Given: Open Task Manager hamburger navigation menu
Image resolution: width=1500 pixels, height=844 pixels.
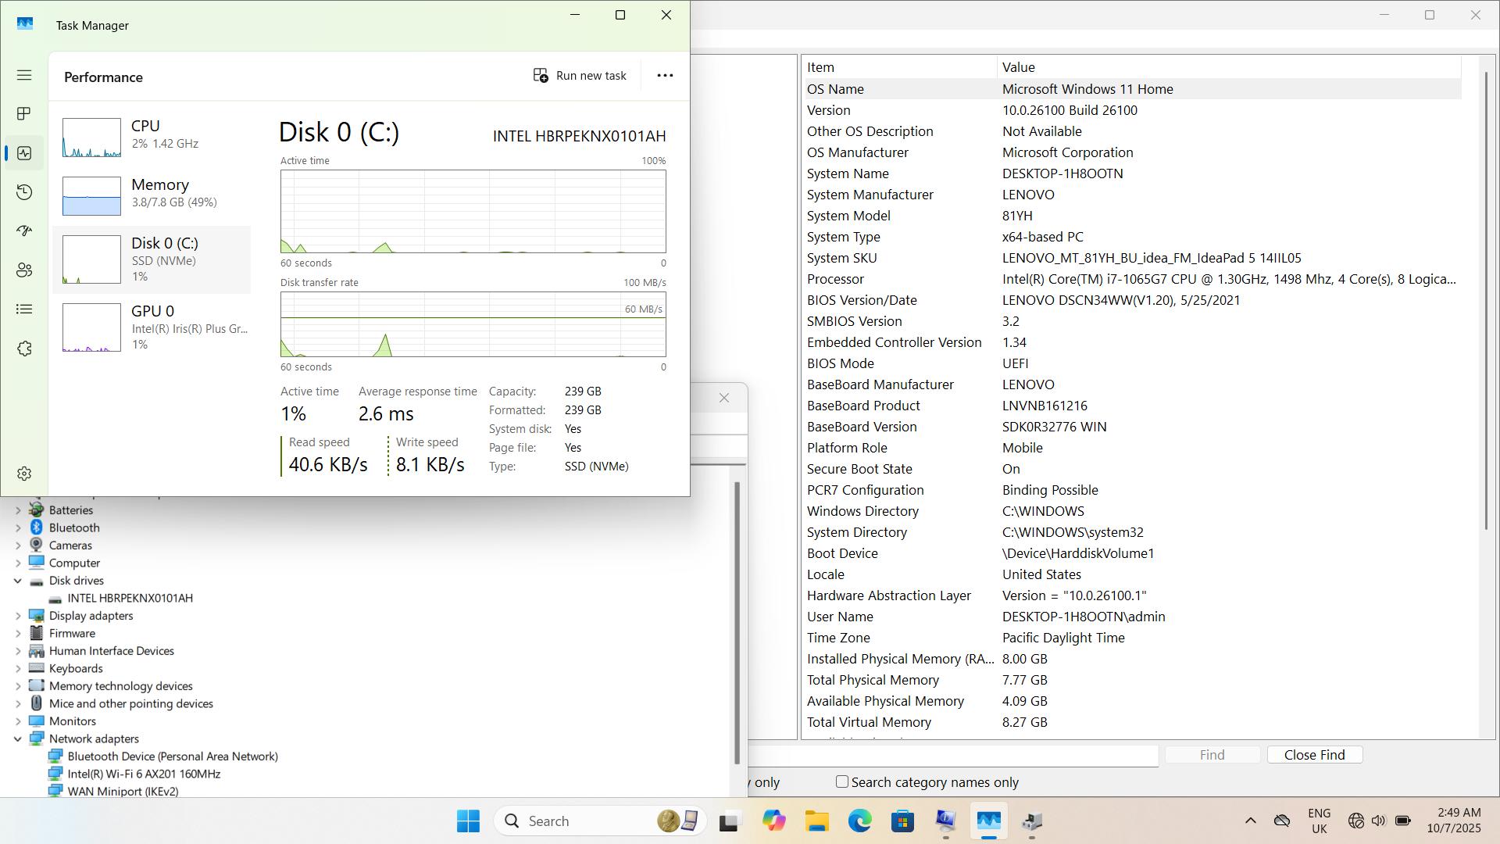Looking at the screenshot, I should coord(24,75).
